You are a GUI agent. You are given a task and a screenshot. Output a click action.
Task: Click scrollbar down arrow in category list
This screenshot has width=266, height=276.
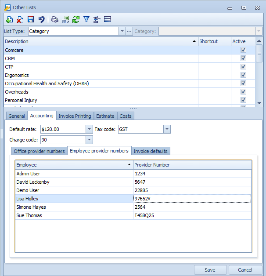[x=259, y=103]
